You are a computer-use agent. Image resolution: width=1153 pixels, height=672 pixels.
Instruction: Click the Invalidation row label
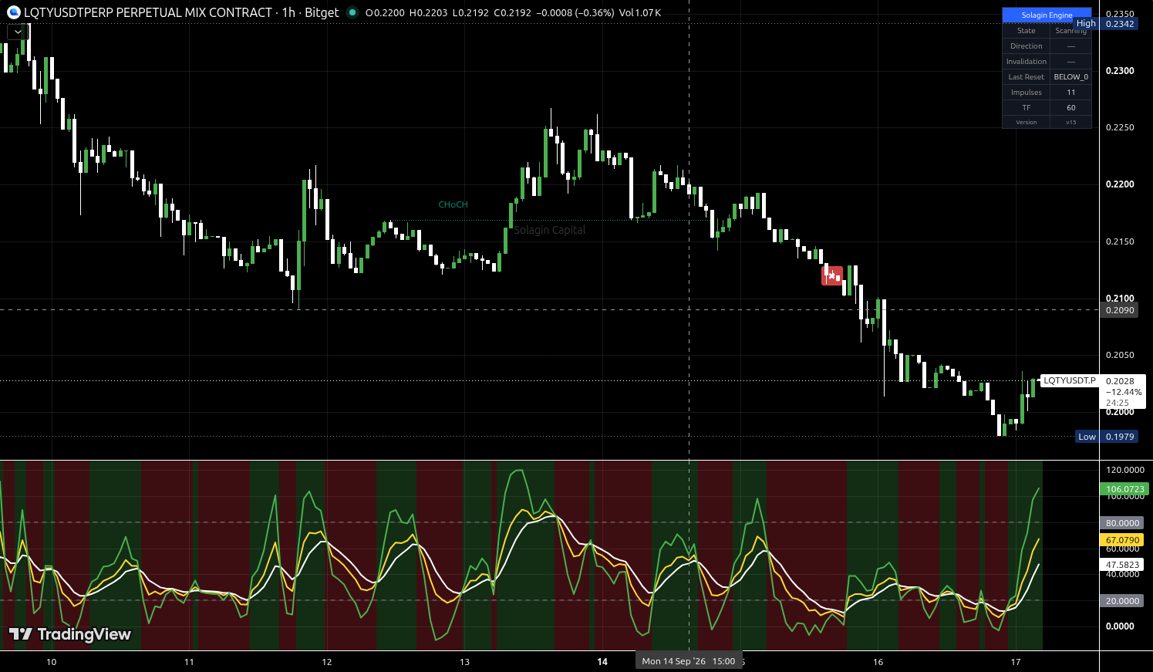pyautogui.click(x=1027, y=62)
